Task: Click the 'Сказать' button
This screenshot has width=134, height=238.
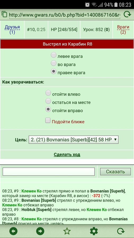Action: tap(115, 172)
